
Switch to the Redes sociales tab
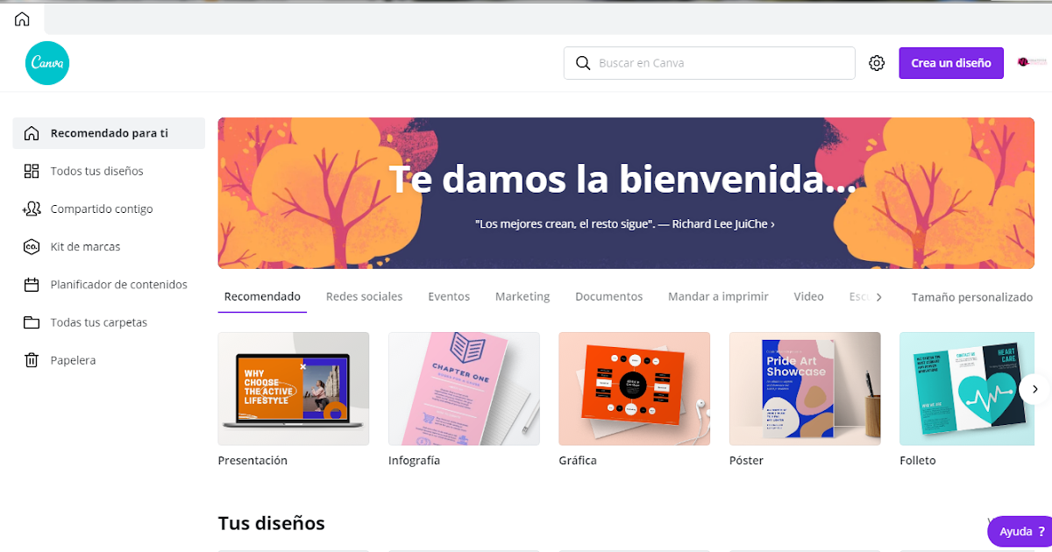(x=364, y=296)
